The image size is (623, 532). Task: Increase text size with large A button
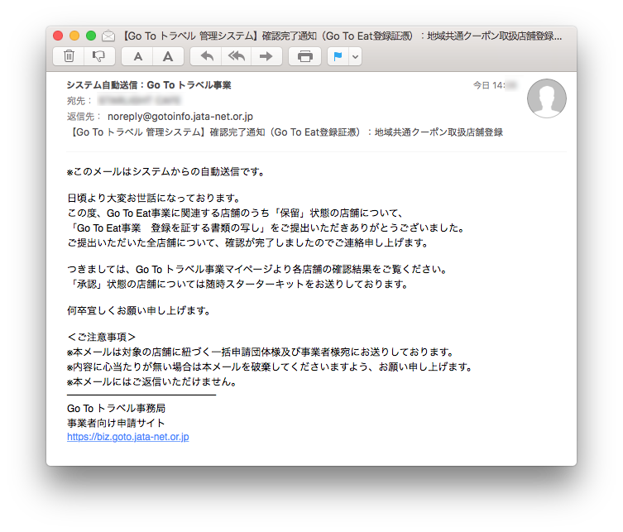(167, 56)
